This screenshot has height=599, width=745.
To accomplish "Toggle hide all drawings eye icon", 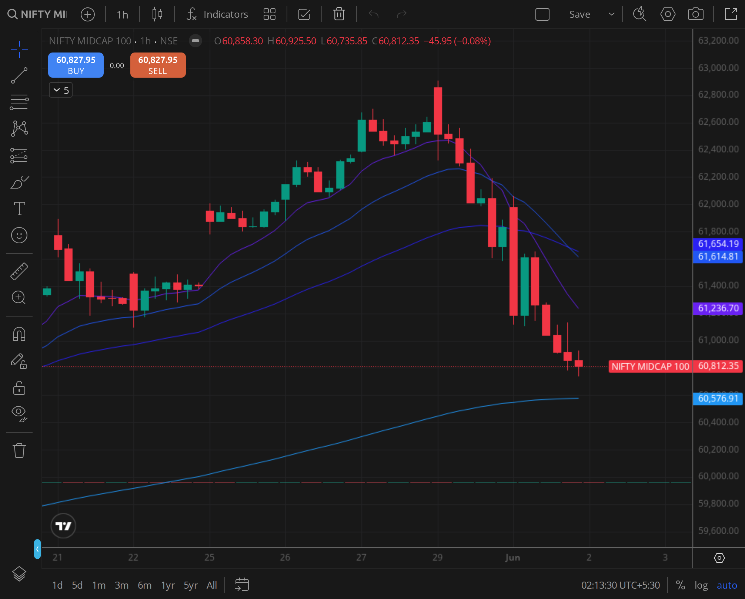I will (x=19, y=414).
